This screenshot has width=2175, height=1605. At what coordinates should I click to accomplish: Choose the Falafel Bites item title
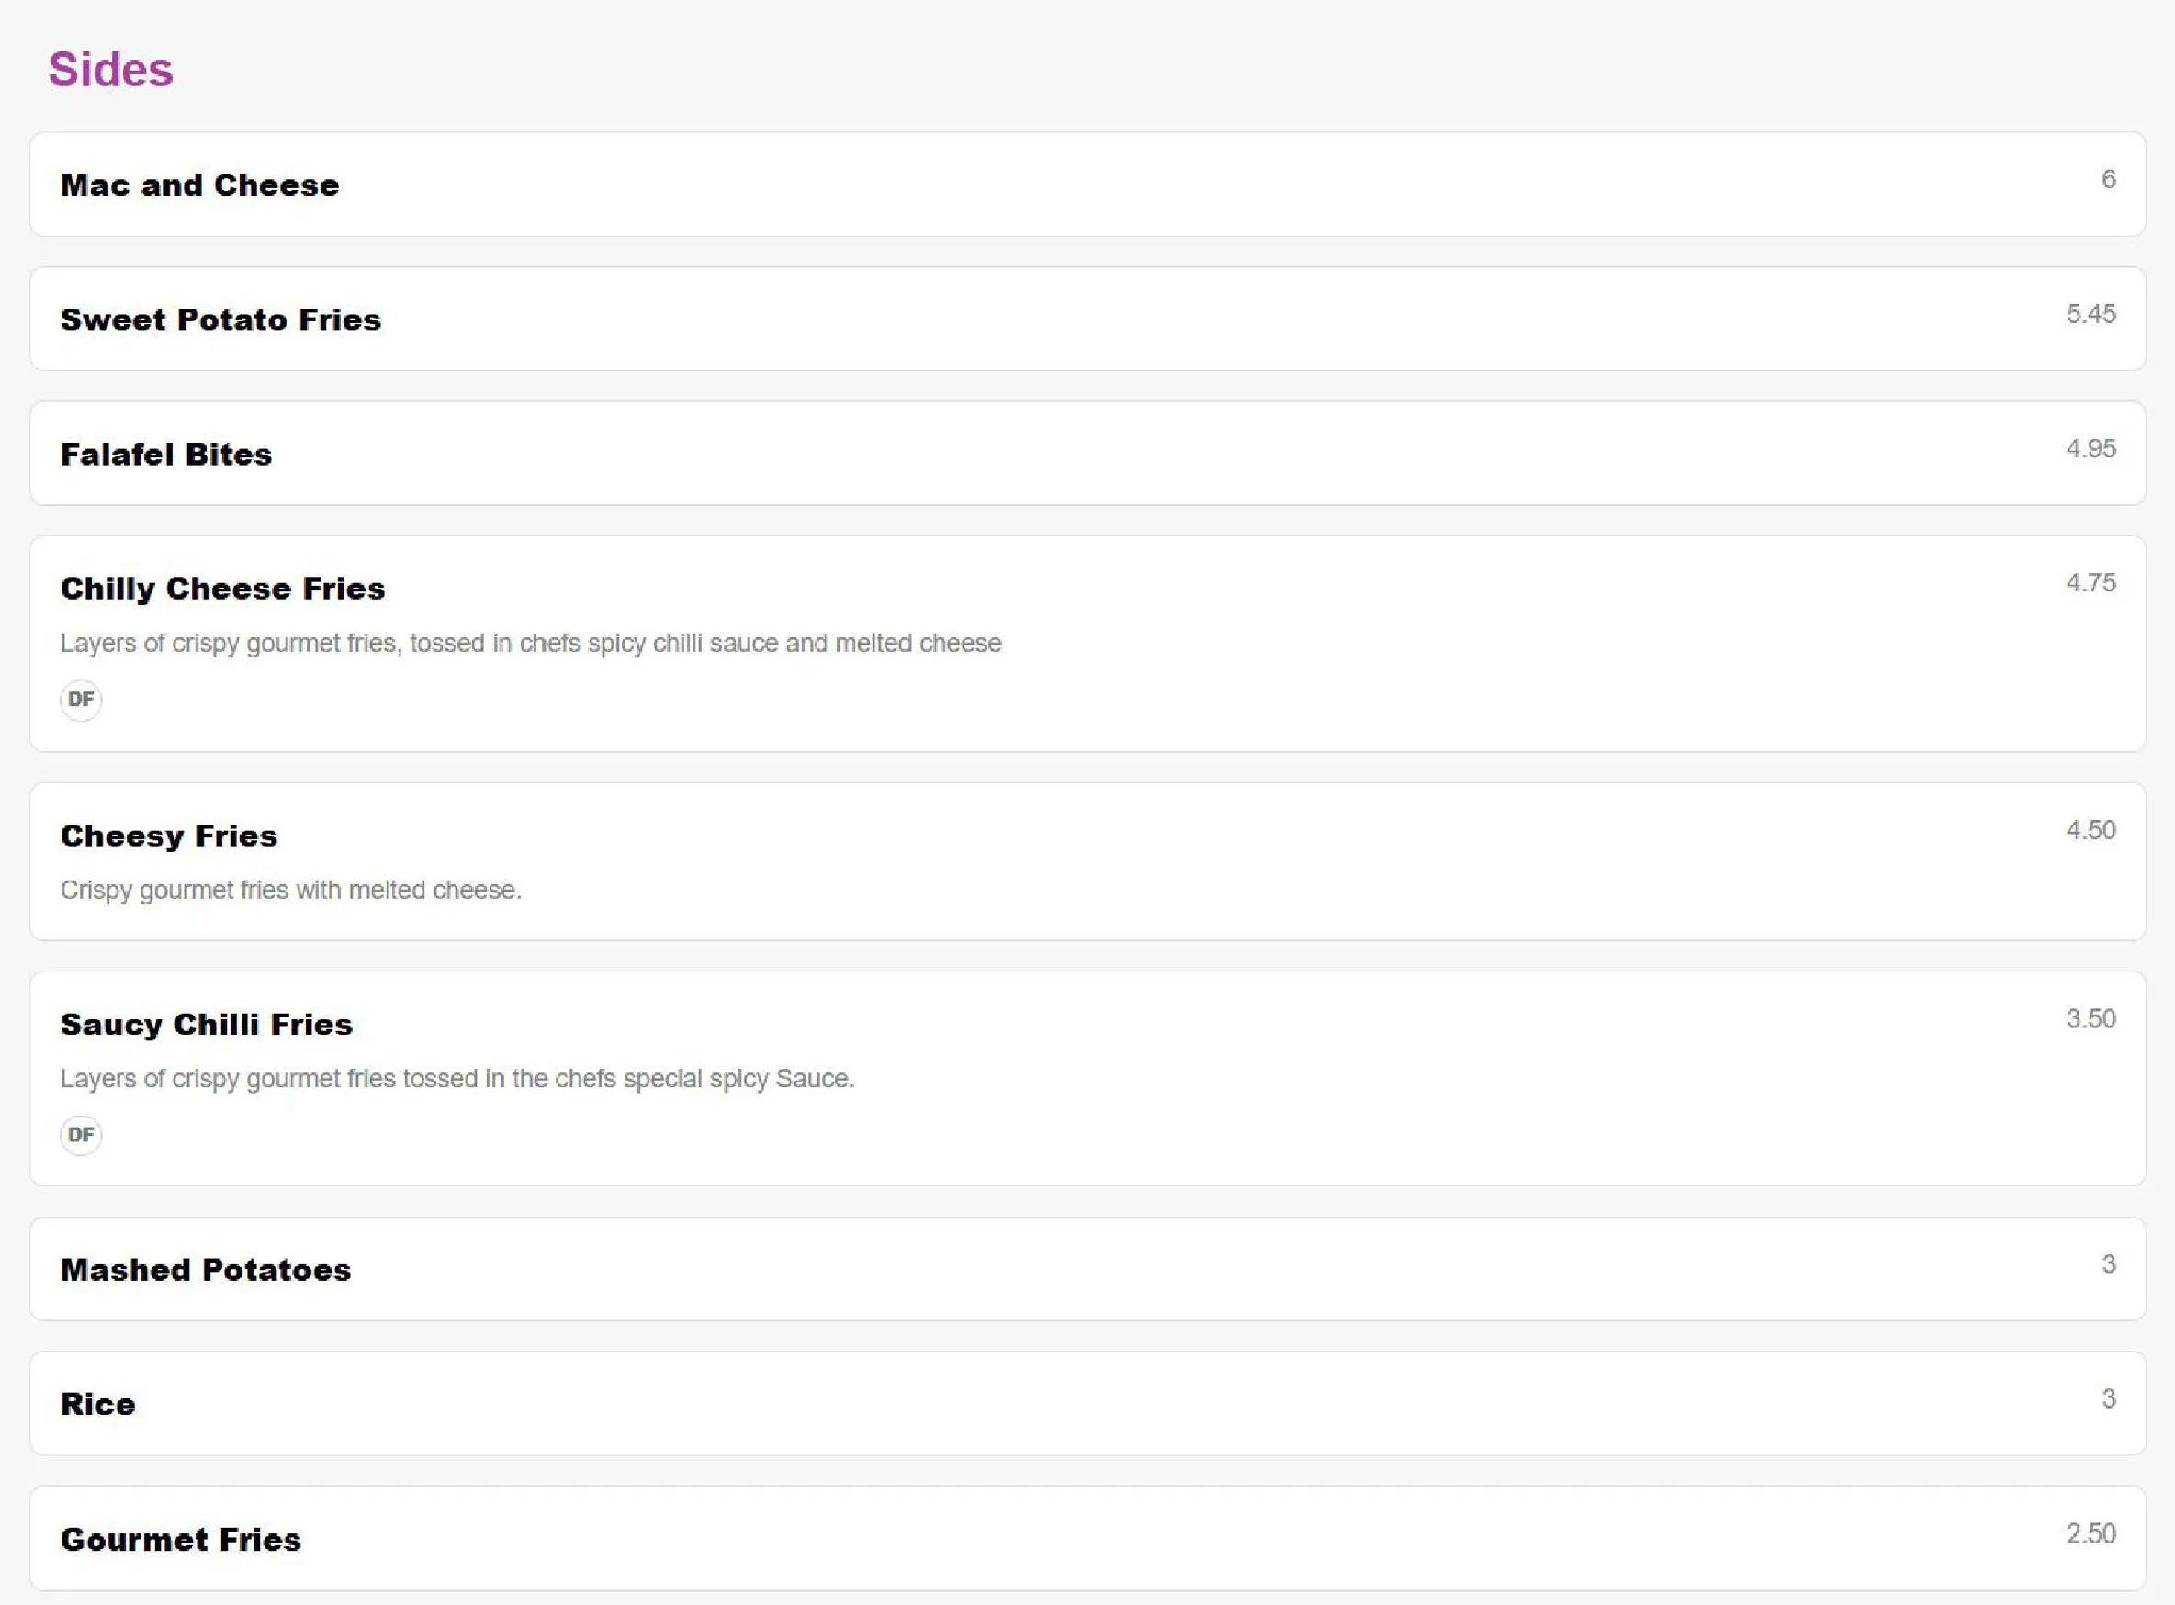point(166,454)
